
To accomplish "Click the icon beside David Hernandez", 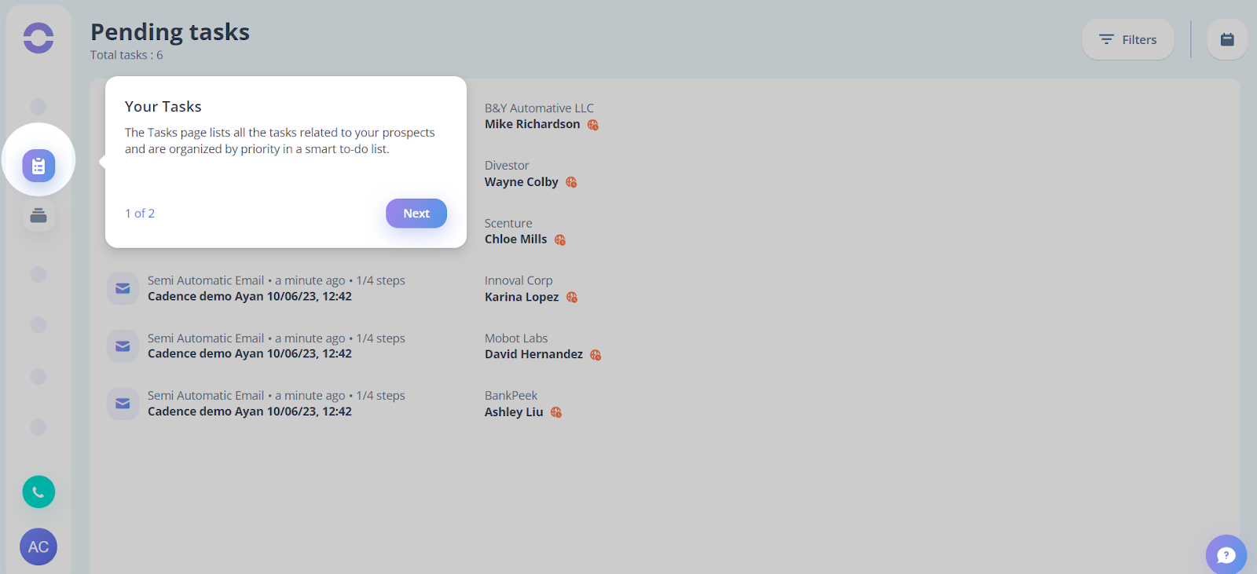I will point(596,355).
